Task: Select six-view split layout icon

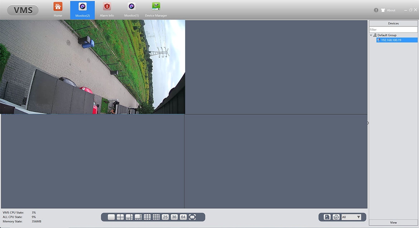Action: coord(129,217)
